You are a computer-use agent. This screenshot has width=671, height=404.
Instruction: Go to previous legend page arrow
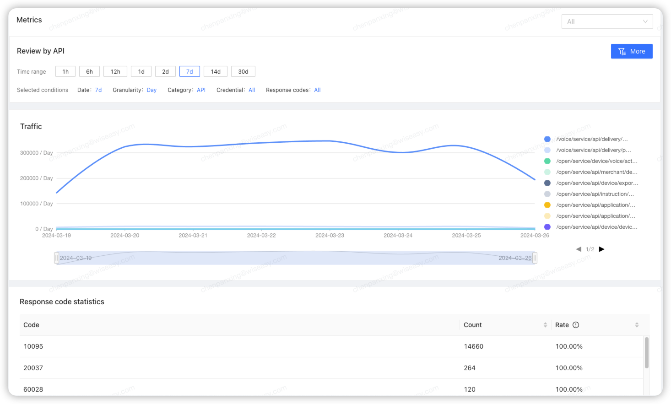tap(579, 249)
